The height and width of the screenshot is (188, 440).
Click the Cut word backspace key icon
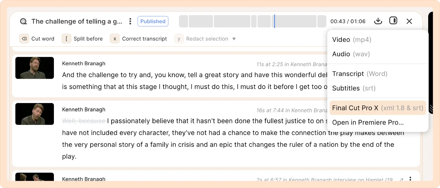(x=24, y=39)
